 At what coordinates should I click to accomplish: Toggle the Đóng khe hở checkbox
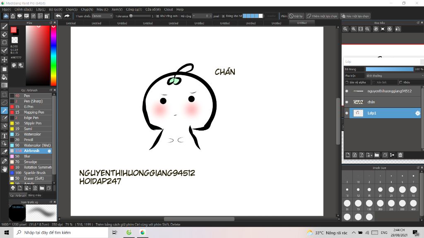pyautogui.click(x=223, y=16)
